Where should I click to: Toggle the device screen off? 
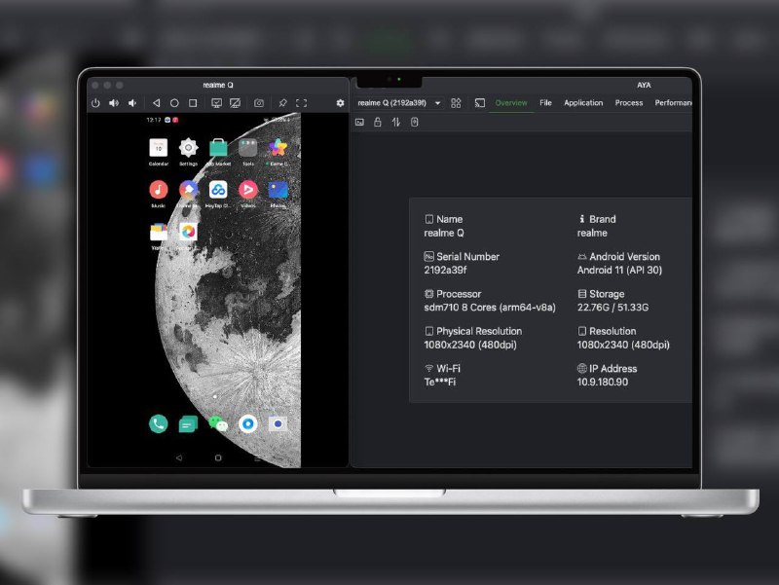[235, 103]
